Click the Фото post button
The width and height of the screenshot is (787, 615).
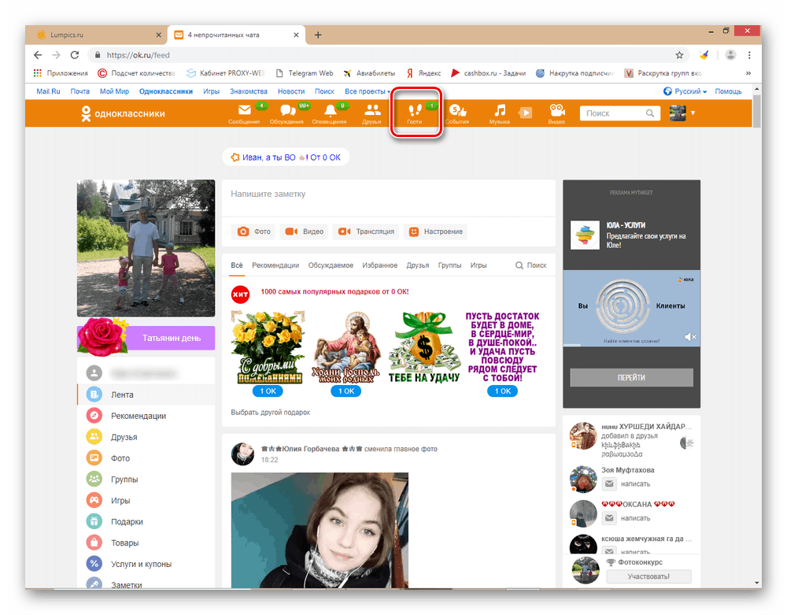[253, 232]
